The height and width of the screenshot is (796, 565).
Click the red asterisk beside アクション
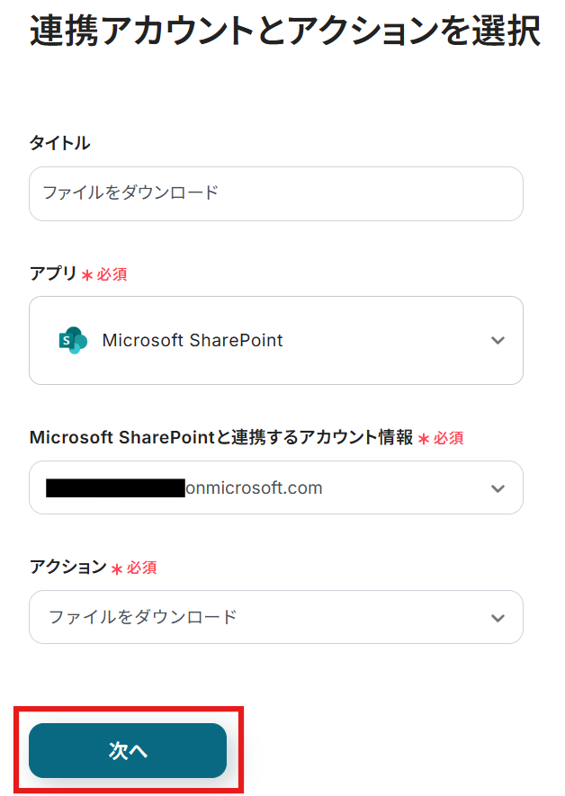coord(116,568)
